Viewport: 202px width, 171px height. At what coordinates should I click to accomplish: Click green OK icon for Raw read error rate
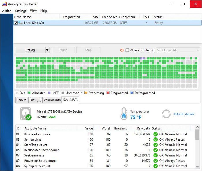[155, 134]
